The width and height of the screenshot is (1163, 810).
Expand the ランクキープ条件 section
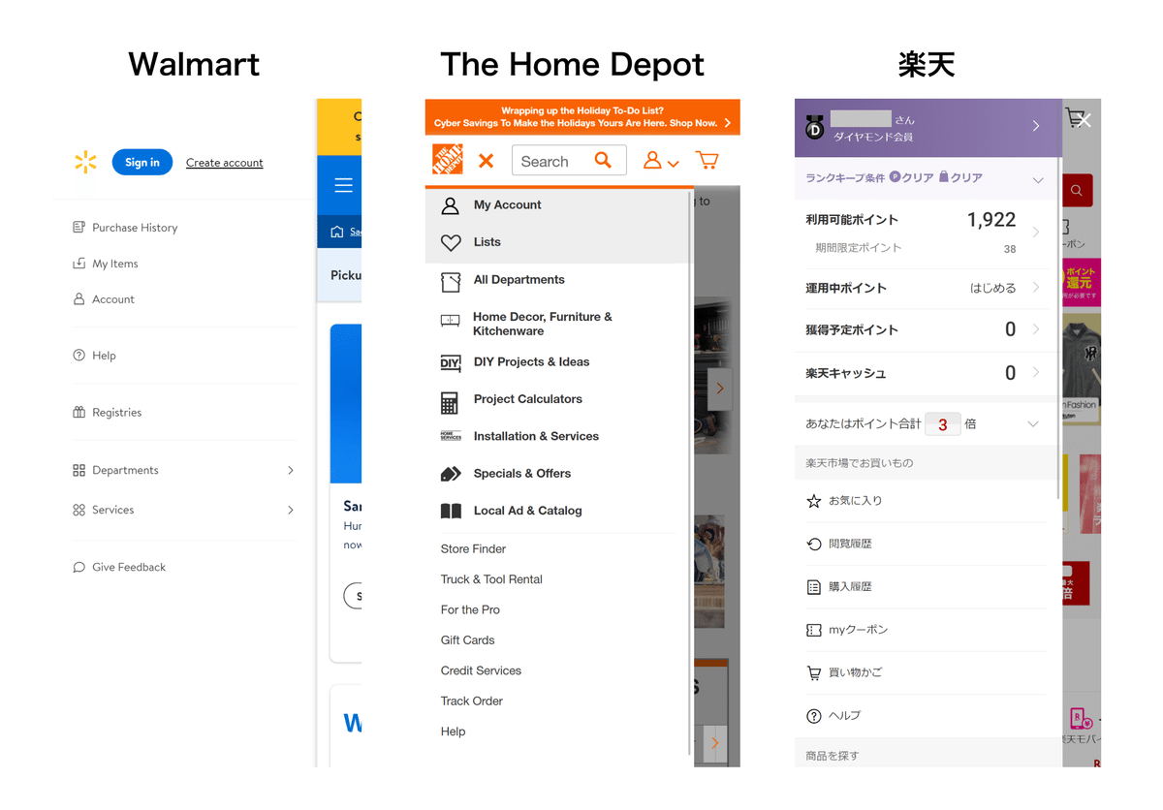pyautogui.click(x=1037, y=180)
